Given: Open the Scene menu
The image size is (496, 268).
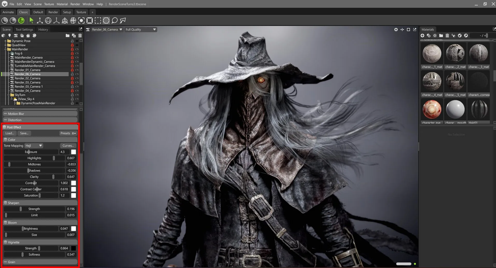Looking at the screenshot, I should pos(38,4).
